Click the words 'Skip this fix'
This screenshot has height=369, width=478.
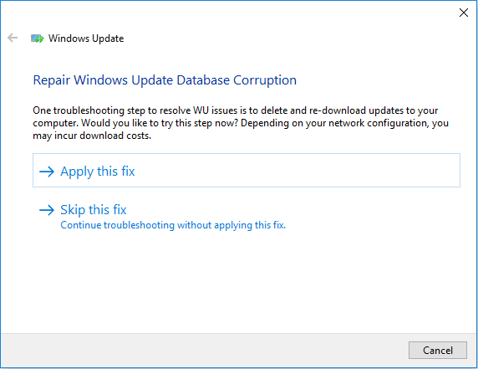(94, 210)
